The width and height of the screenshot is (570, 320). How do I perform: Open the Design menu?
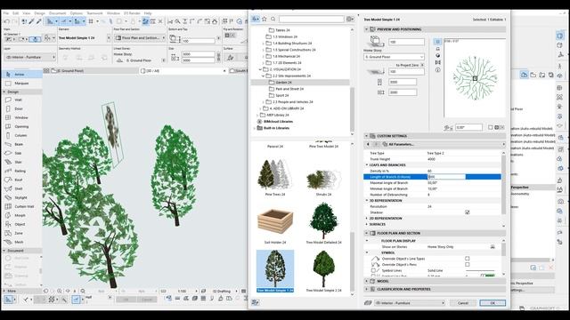(x=39, y=13)
